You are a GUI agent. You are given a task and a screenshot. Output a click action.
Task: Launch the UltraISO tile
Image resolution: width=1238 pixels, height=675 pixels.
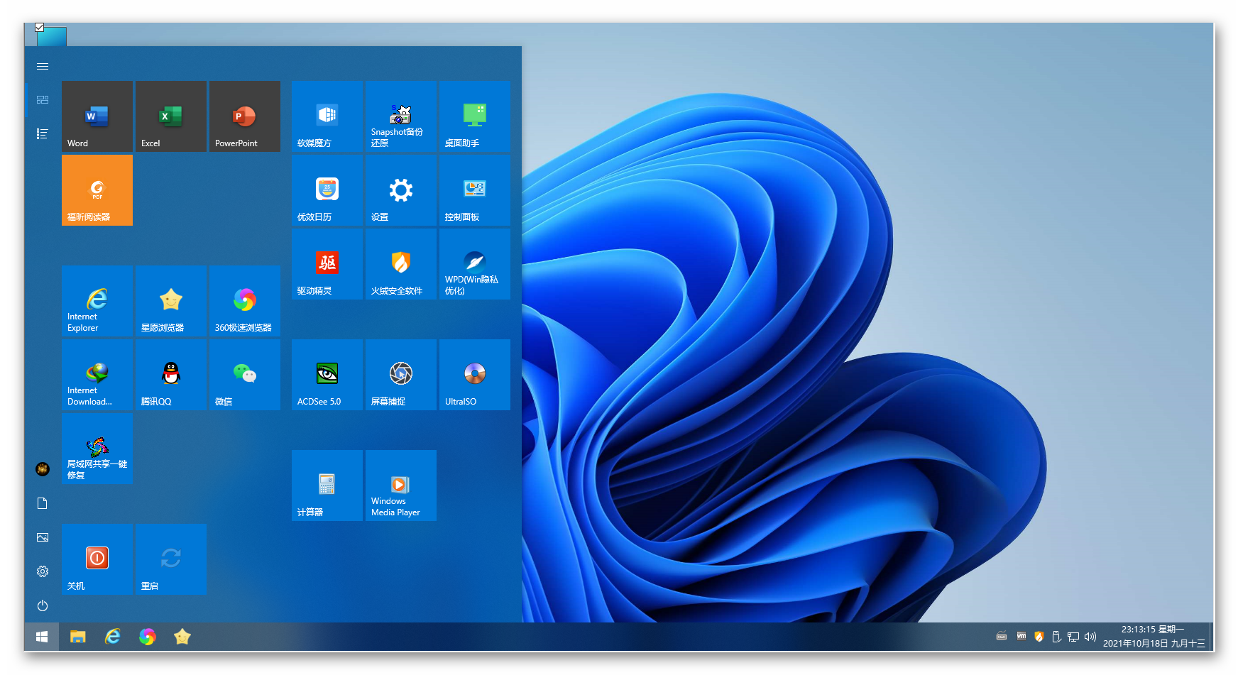click(475, 375)
